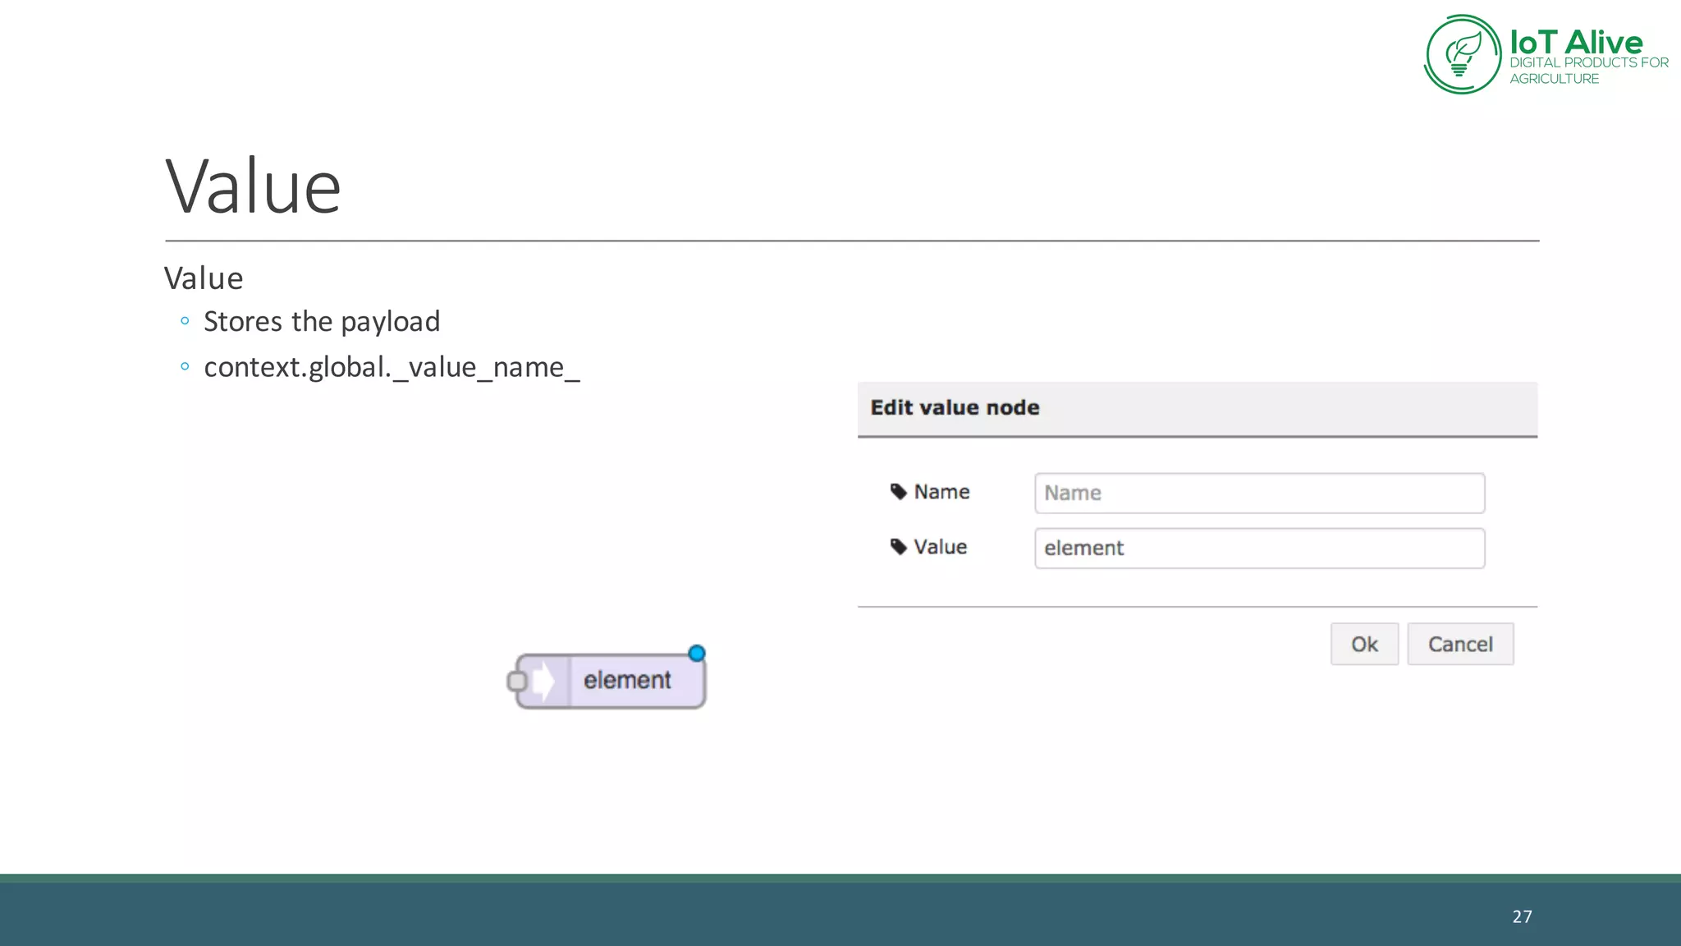Screen dimensions: 1681x946
Task: Click the Stores the payload bullet
Action: (322, 321)
